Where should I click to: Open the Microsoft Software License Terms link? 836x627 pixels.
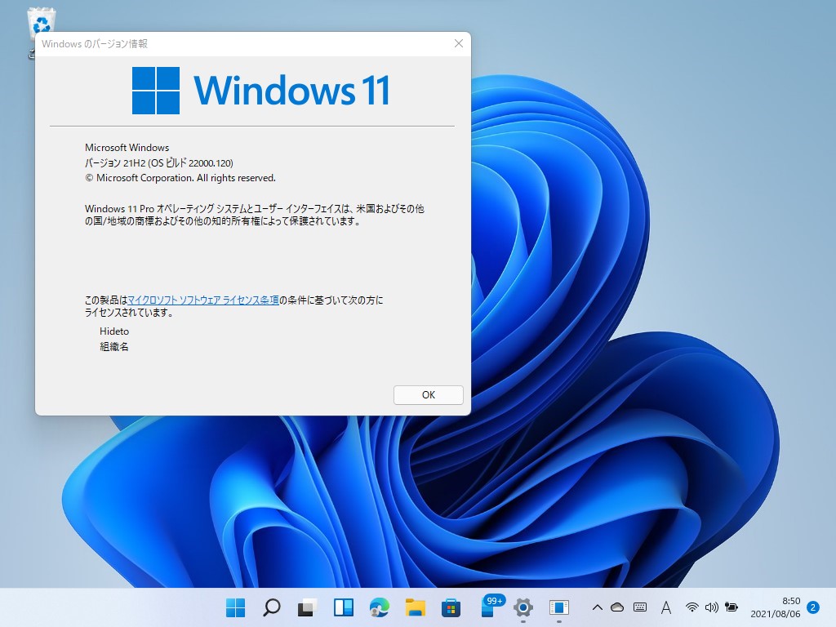point(202,300)
